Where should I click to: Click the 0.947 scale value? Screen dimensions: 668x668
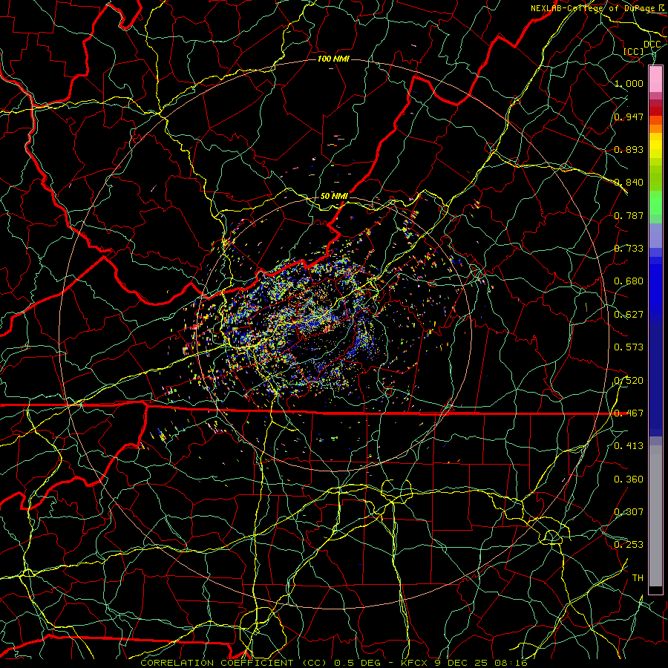pos(629,117)
